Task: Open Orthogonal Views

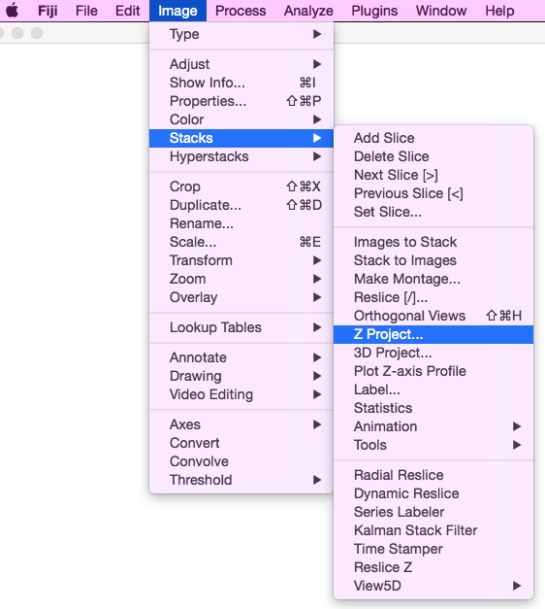Action: pos(433,316)
